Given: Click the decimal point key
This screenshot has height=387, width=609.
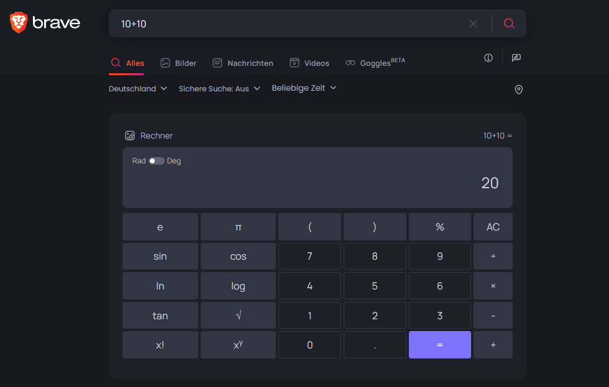Looking at the screenshot, I should click(x=375, y=345).
